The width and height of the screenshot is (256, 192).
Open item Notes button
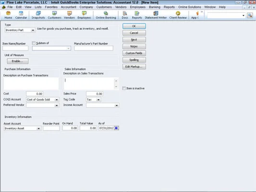pos(134,47)
